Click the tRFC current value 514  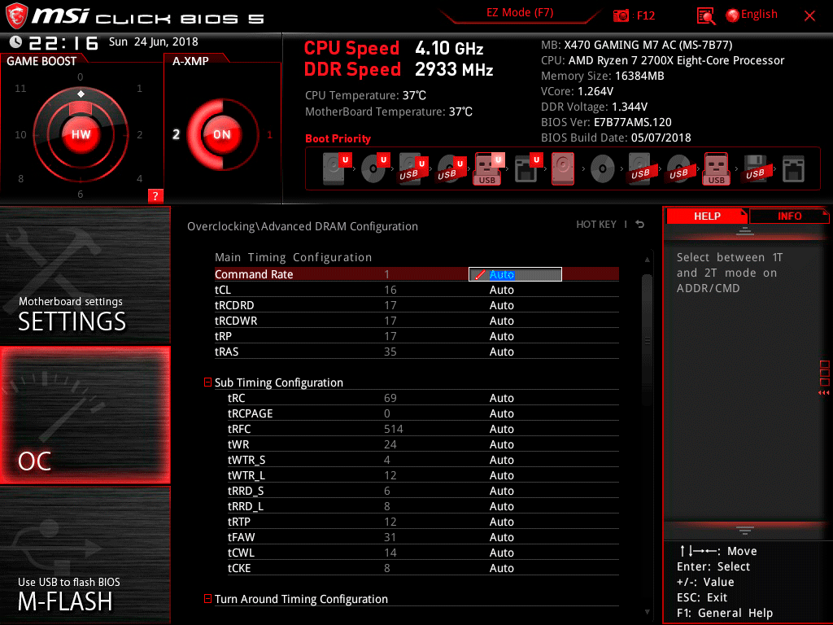click(394, 429)
